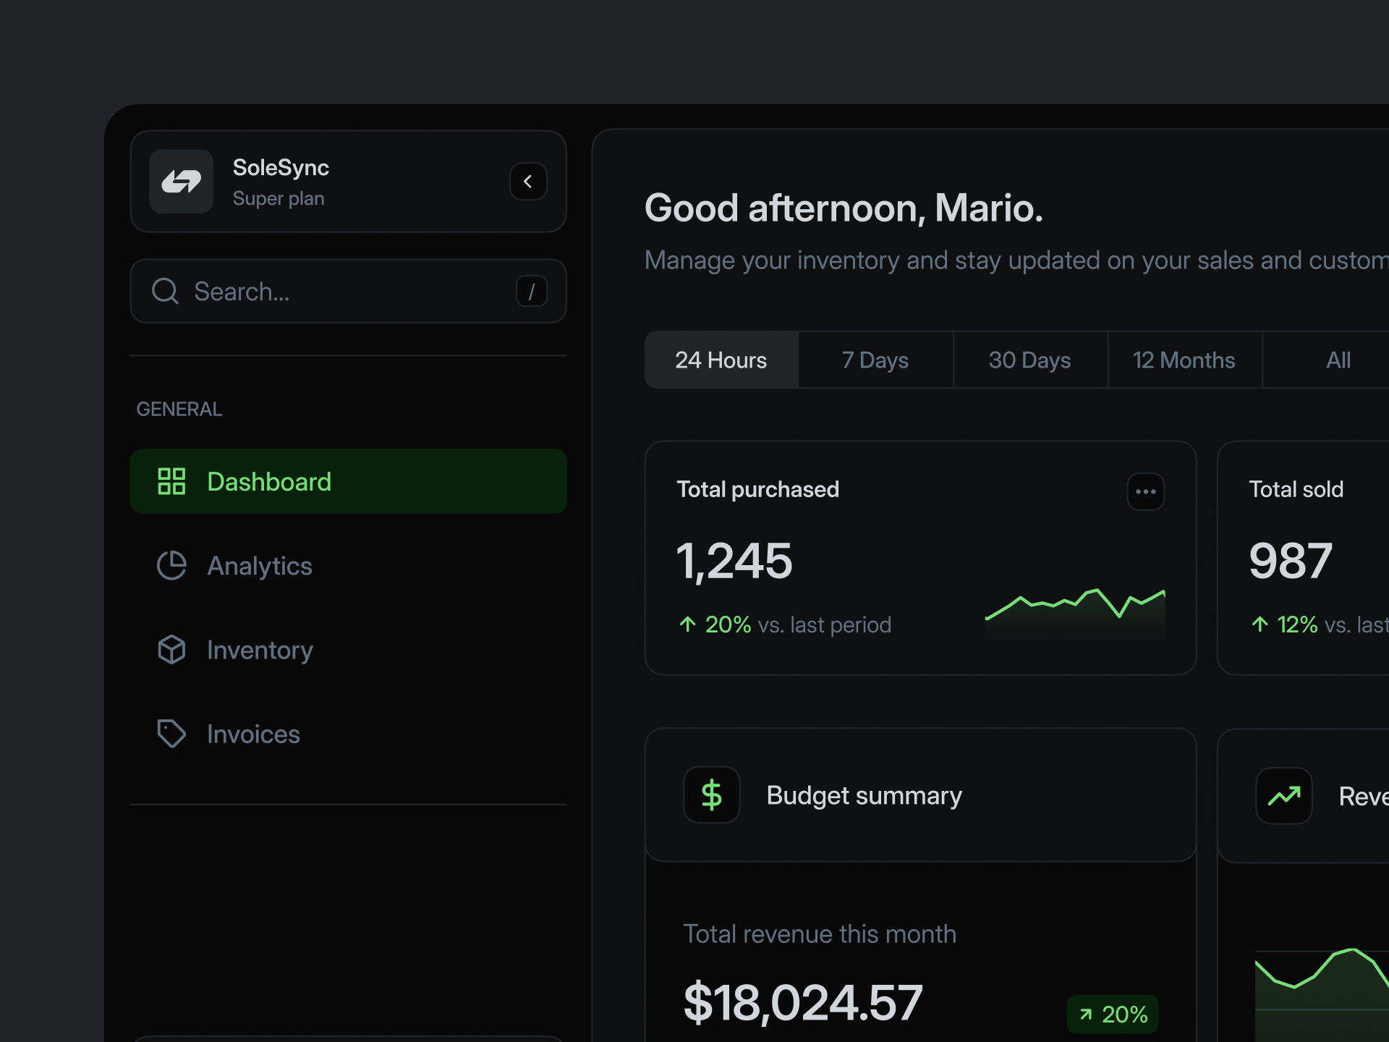This screenshot has height=1042, width=1389.
Task: Select the 12 Months period option
Action: 1184,360
